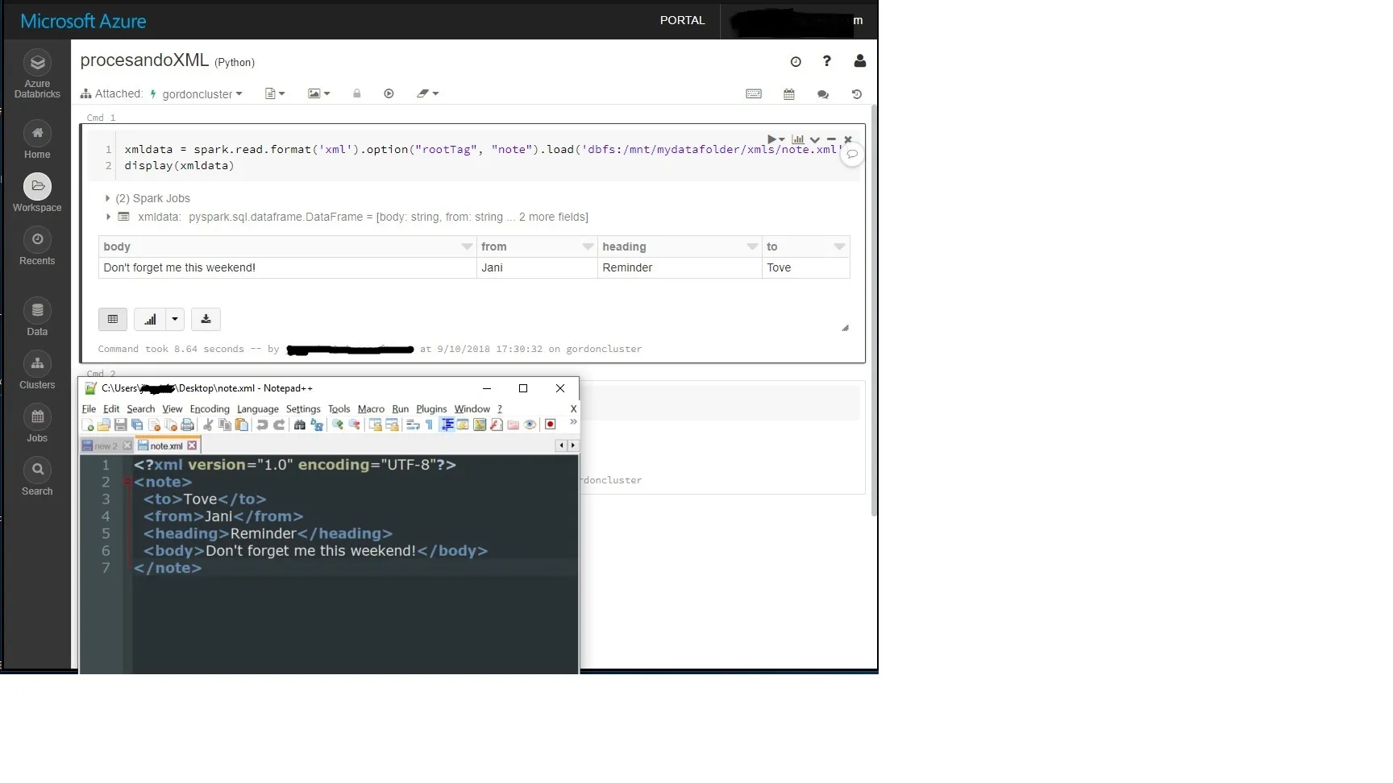Add a comment to Cmd 1 cell

coord(852,155)
